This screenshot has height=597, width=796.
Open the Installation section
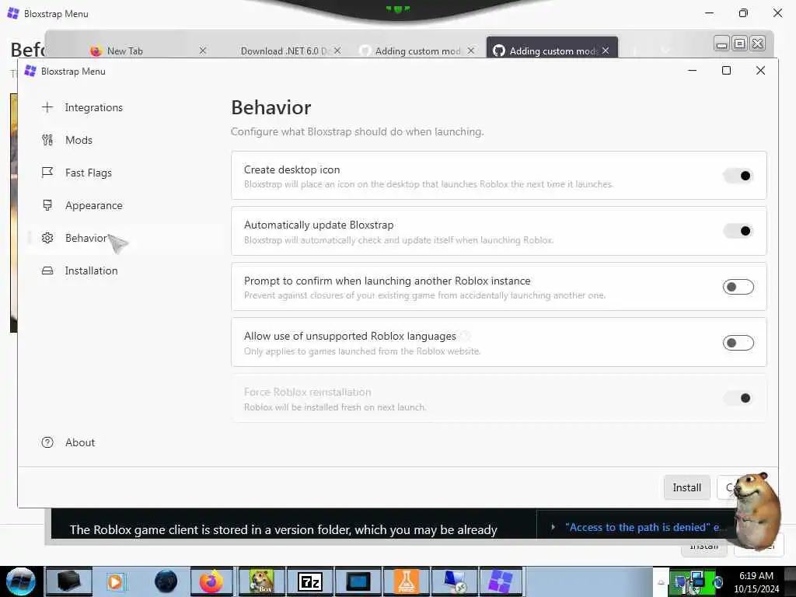tap(92, 271)
